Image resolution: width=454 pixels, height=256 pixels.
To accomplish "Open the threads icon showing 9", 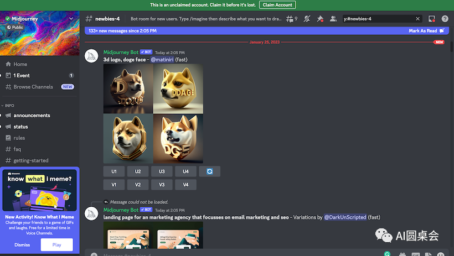I will [x=291, y=19].
